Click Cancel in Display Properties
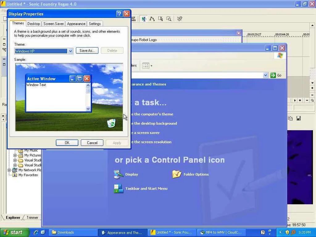 pyautogui.click(x=92, y=143)
